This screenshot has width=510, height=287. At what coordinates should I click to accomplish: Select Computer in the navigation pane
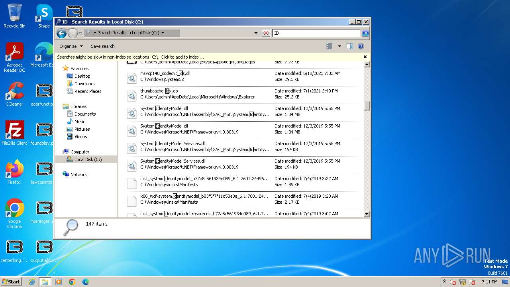[x=80, y=152]
